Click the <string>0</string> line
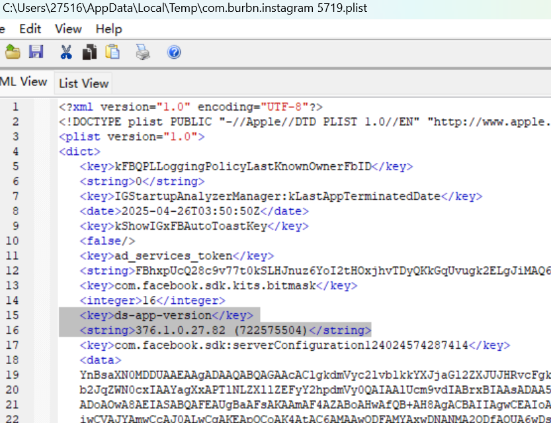Viewport: 551px width, 423px height. tap(142, 181)
